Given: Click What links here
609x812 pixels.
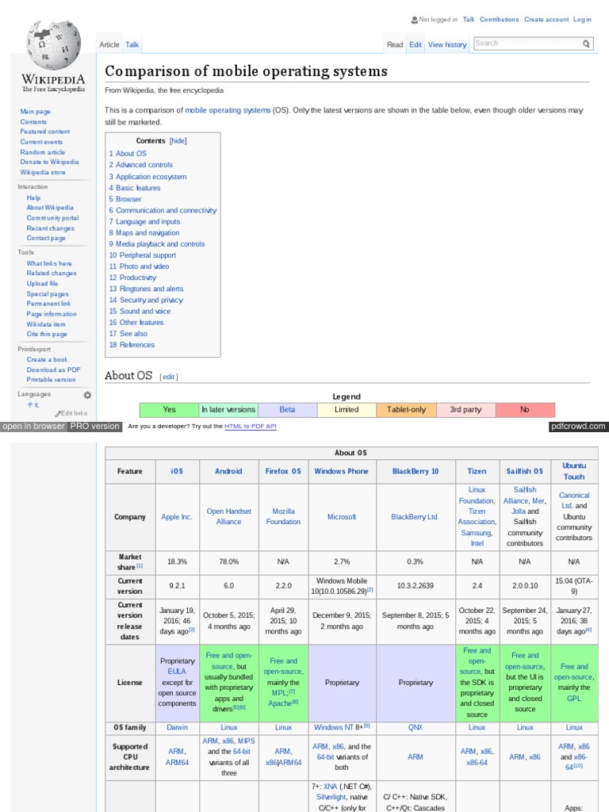Looking at the screenshot, I should [x=49, y=263].
